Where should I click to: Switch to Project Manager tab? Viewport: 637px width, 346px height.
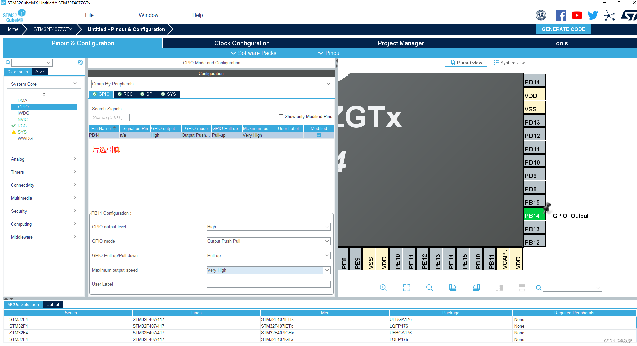pos(401,43)
